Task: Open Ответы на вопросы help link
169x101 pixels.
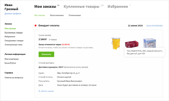Action: (x=14, y=78)
